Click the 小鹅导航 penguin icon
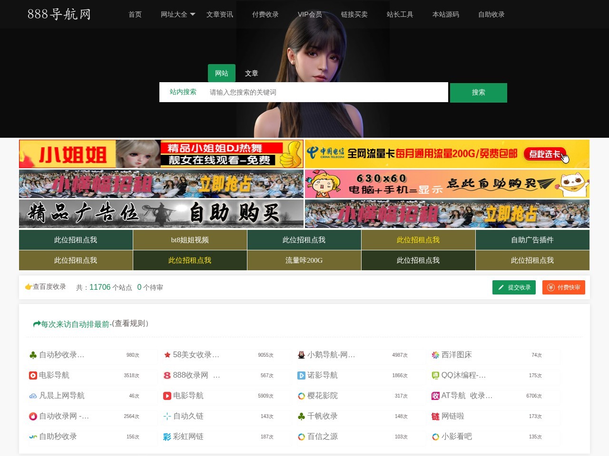609x456 pixels. (301, 355)
